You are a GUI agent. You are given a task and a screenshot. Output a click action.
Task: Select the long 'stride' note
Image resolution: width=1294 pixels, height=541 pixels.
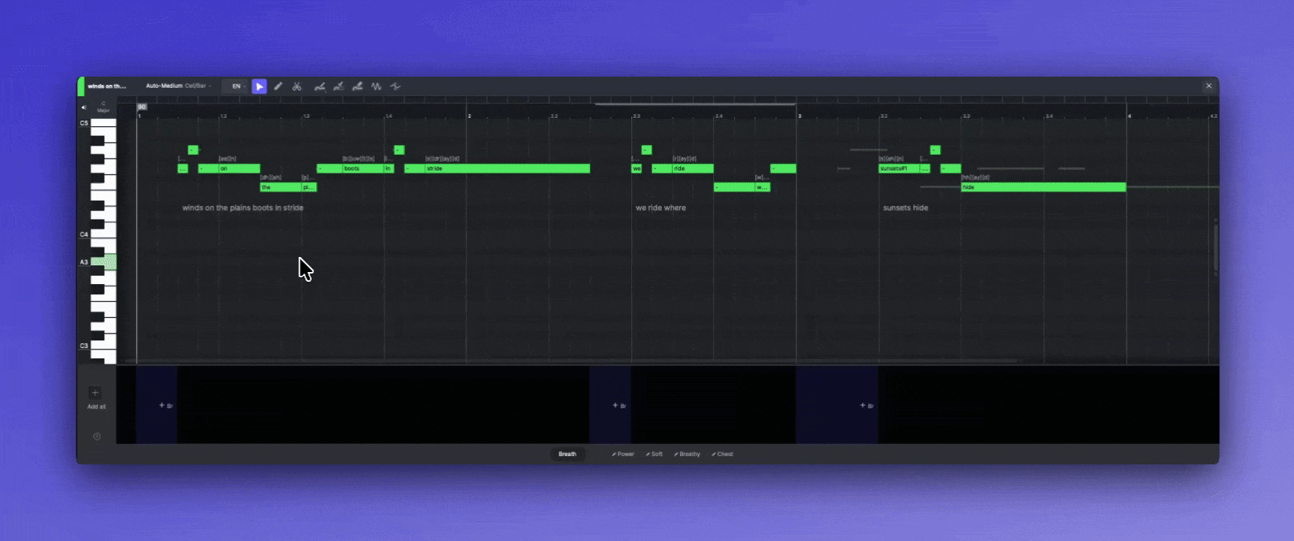coord(497,169)
